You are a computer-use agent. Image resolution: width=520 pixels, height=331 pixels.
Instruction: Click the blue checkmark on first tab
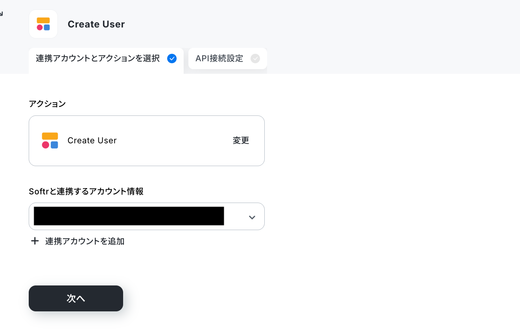coord(172,59)
